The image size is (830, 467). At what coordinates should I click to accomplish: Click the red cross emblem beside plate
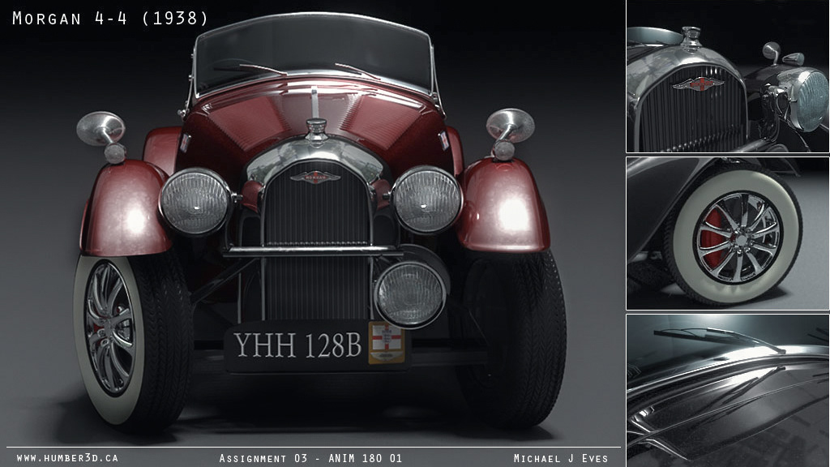(x=386, y=343)
